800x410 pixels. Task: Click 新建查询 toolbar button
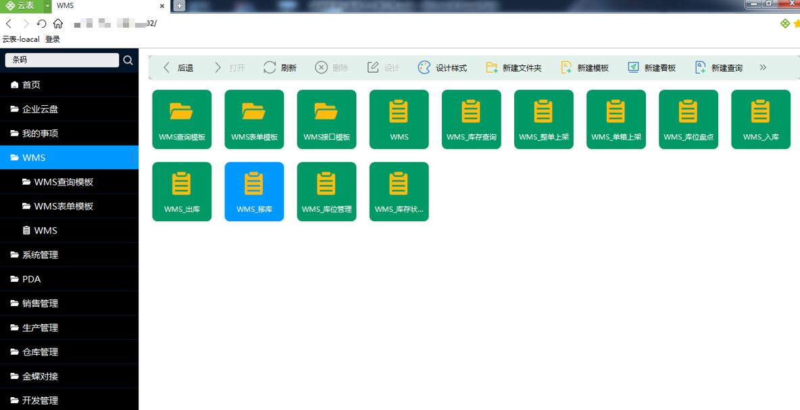click(719, 67)
